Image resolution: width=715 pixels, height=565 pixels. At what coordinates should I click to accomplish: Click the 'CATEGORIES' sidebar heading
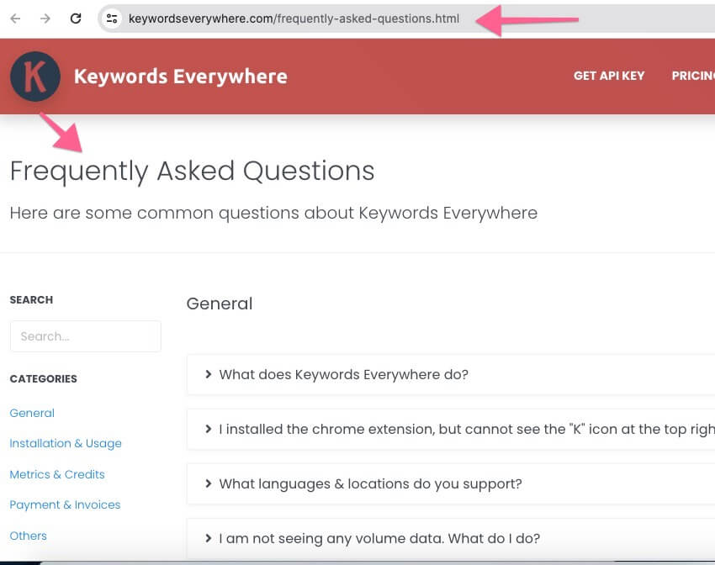point(43,378)
